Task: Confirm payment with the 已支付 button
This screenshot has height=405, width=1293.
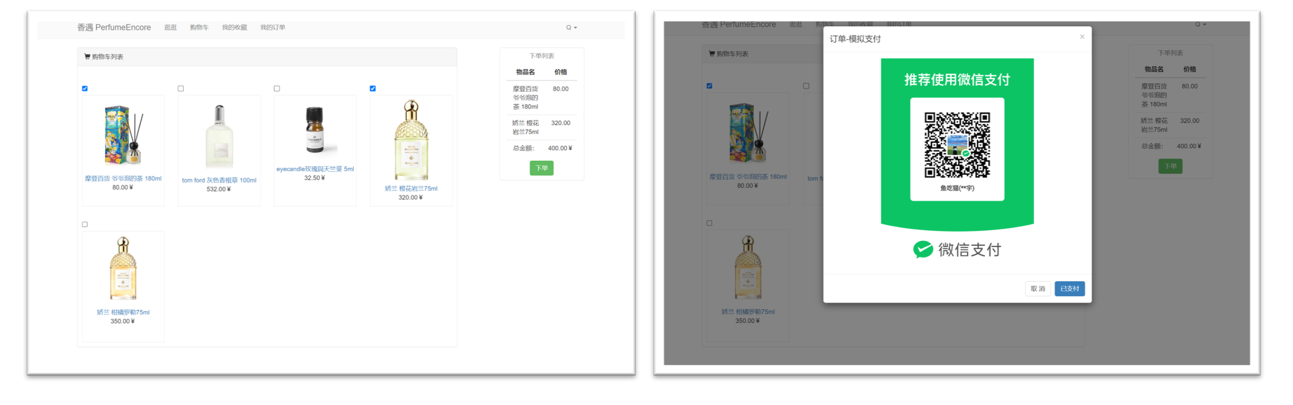Action: click(x=1070, y=289)
